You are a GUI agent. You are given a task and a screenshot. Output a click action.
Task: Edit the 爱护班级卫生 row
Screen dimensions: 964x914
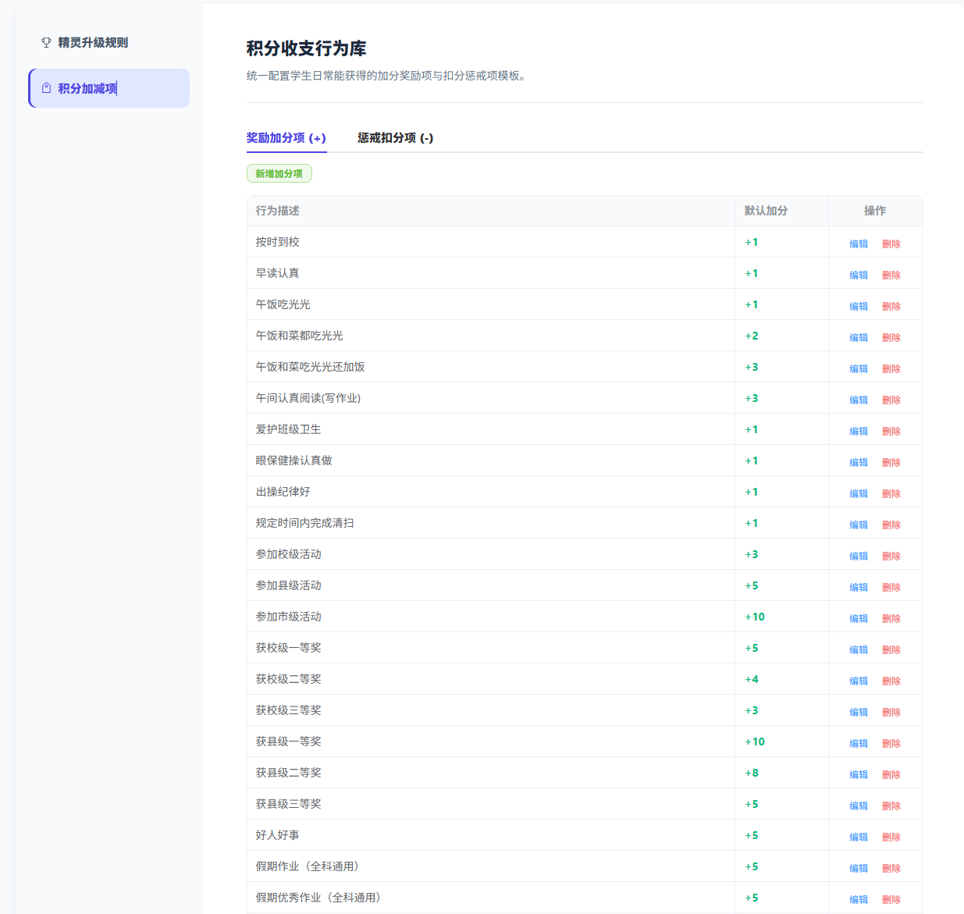click(859, 431)
